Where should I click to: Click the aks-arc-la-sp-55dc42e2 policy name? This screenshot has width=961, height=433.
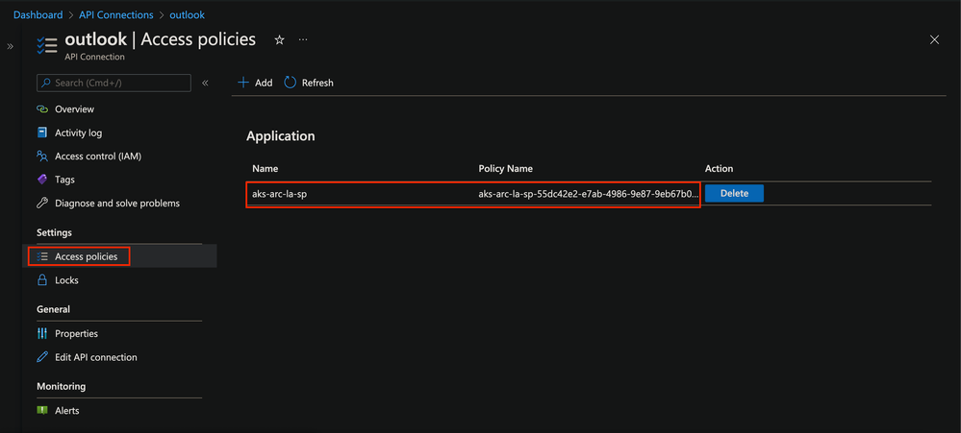coord(589,194)
